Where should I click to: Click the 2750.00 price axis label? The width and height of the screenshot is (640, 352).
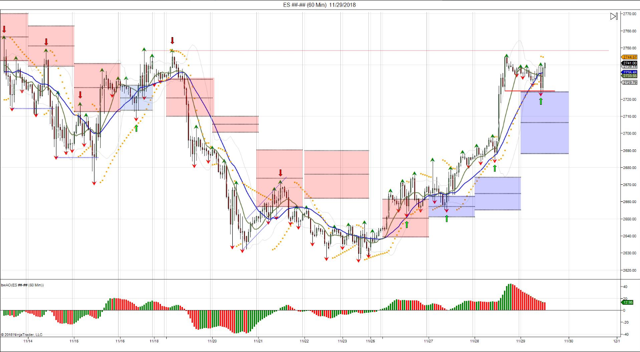(630, 48)
